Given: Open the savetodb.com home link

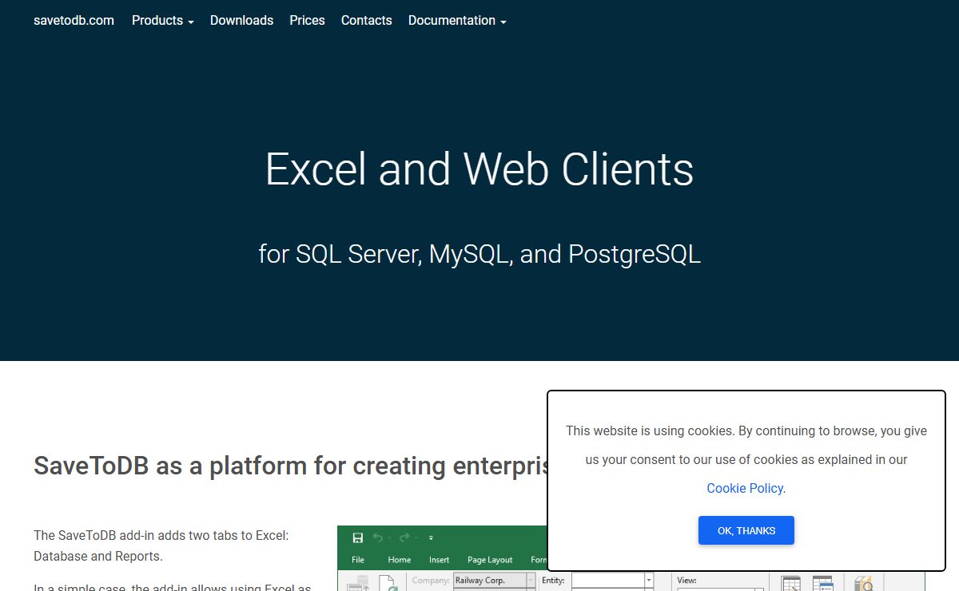Looking at the screenshot, I should pyautogui.click(x=74, y=21).
